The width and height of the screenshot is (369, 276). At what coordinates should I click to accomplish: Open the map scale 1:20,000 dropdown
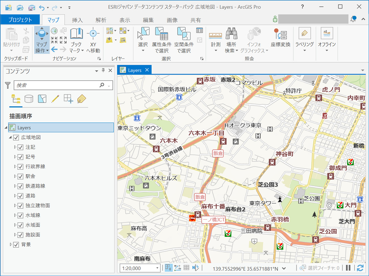(157, 268)
